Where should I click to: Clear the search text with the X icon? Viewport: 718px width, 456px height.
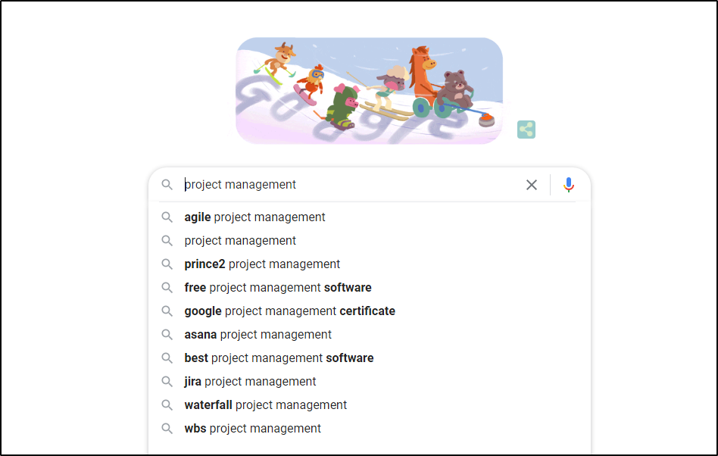click(x=532, y=185)
